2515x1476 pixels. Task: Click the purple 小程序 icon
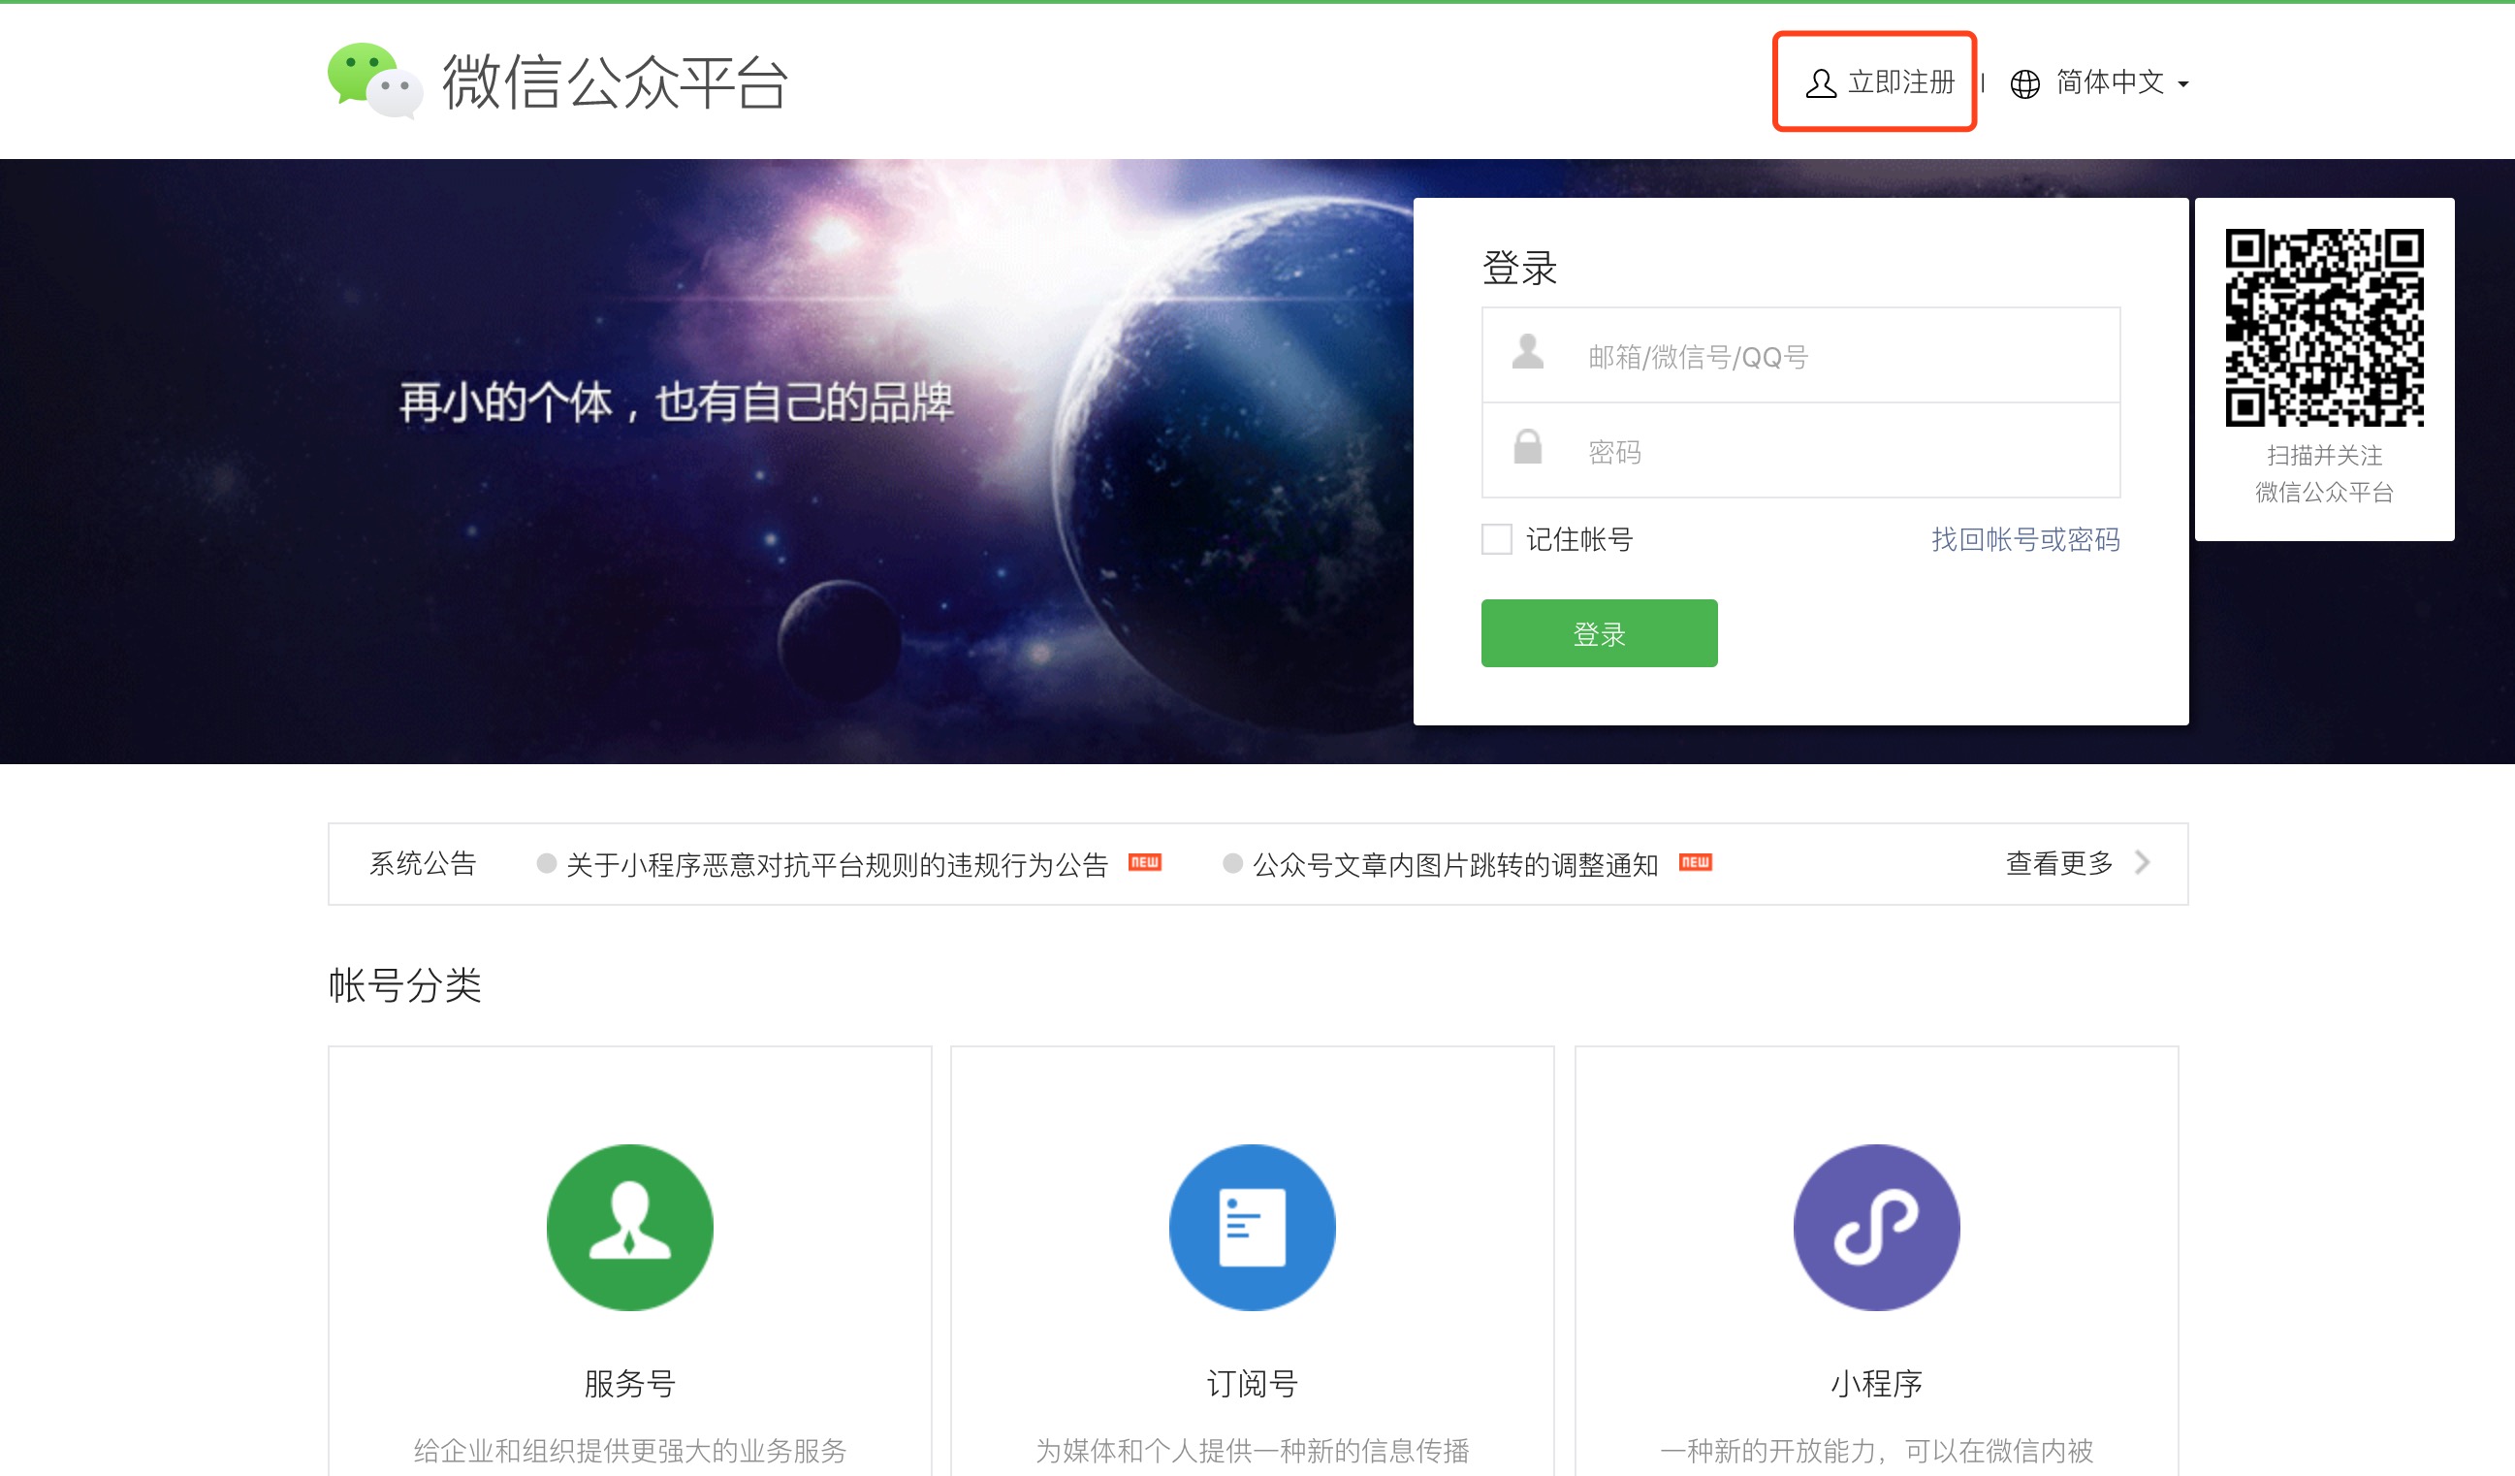tap(1876, 1228)
